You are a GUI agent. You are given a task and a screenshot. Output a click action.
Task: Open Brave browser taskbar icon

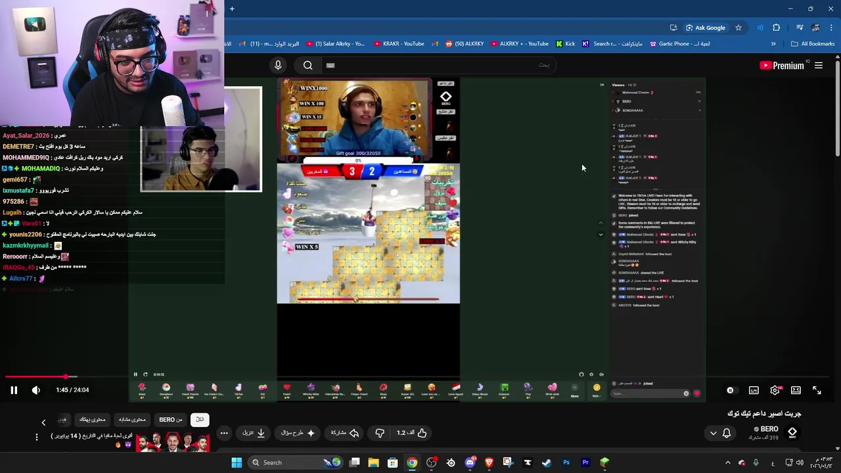coord(489,462)
